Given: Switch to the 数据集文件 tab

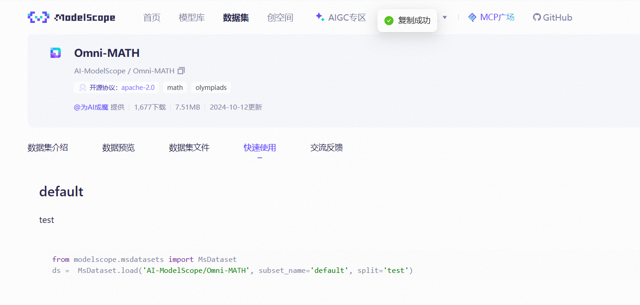Looking at the screenshot, I should [x=189, y=148].
